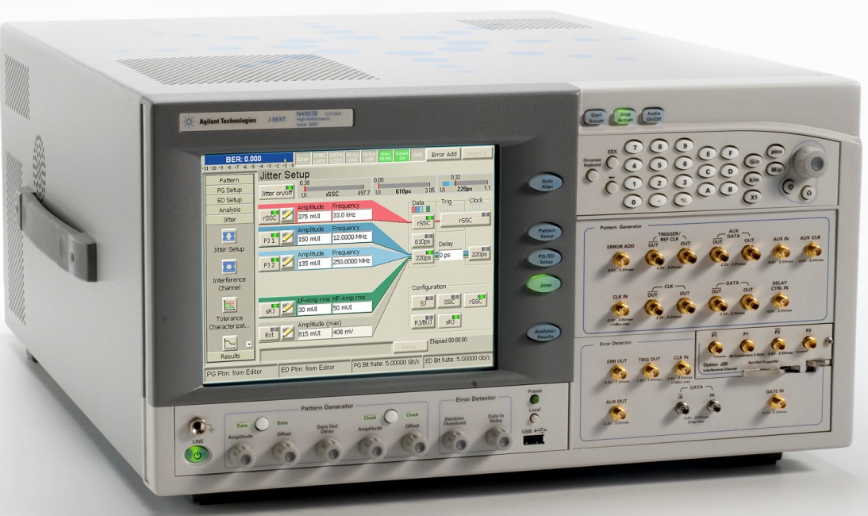This screenshot has height=516, width=868.
Task: Click the edit pencil icon next to PJ 2
Action: pyautogui.click(x=286, y=263)
